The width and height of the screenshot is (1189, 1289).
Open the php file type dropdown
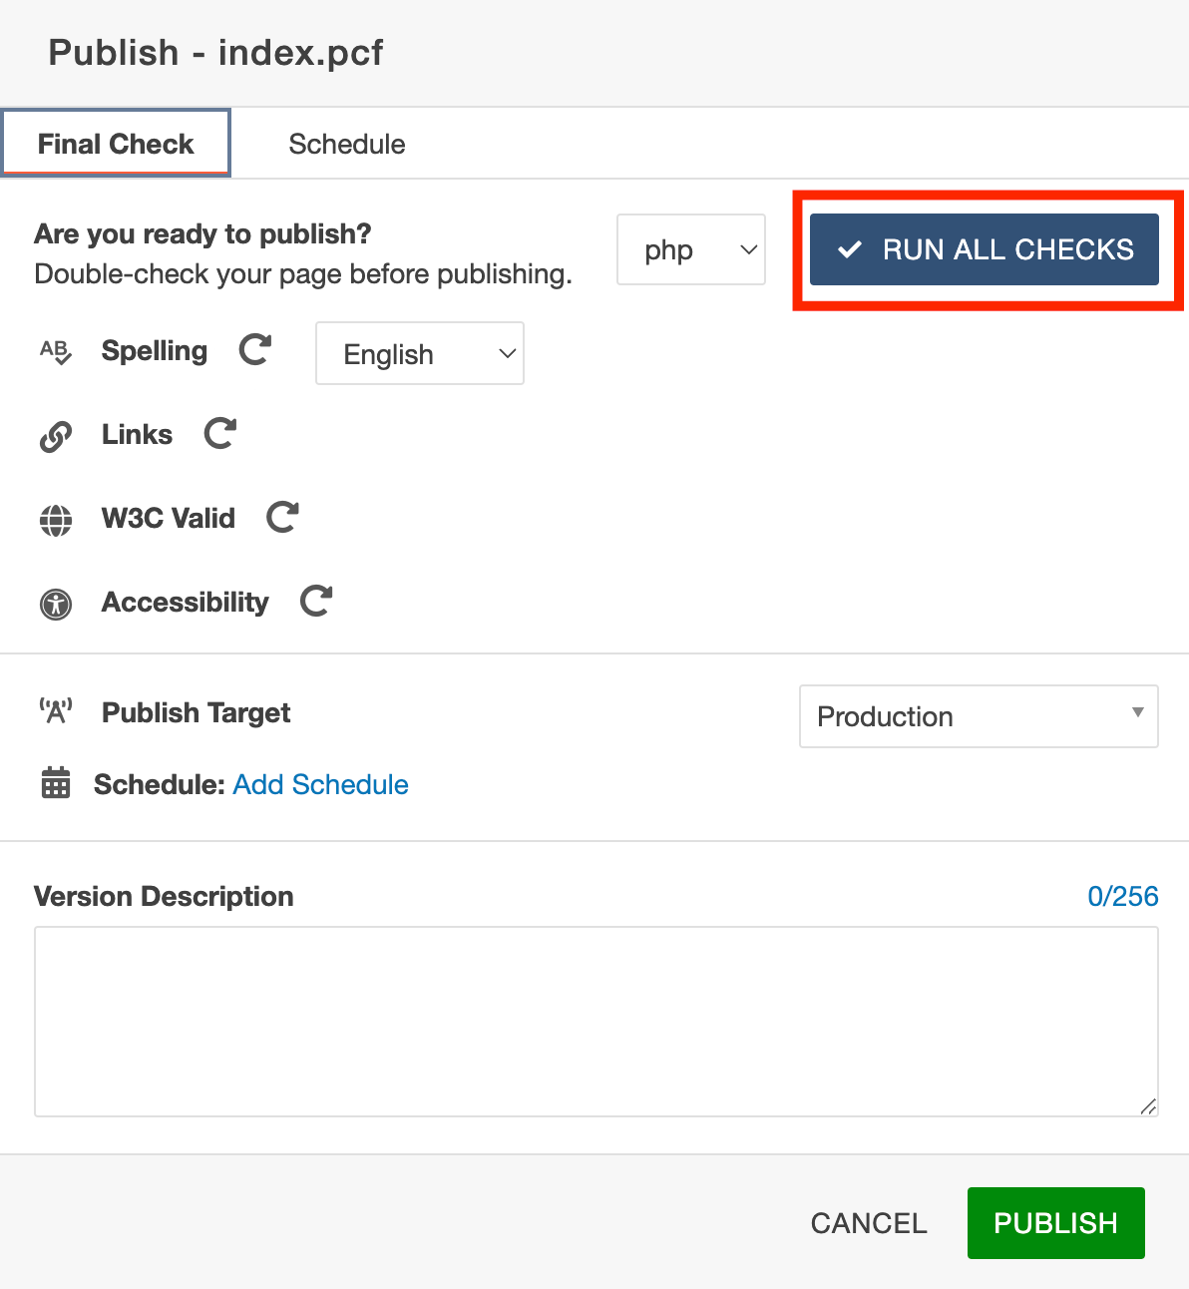pyautogui.click(x=691, y=249)
